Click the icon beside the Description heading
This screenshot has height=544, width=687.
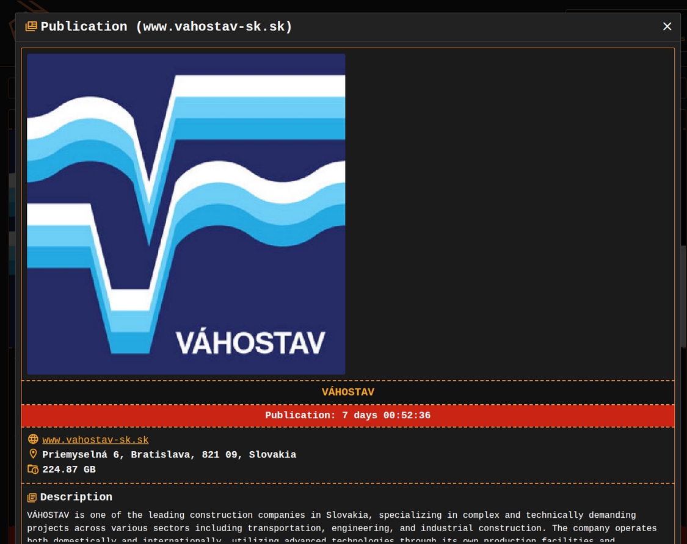click(x=32, y=498)
